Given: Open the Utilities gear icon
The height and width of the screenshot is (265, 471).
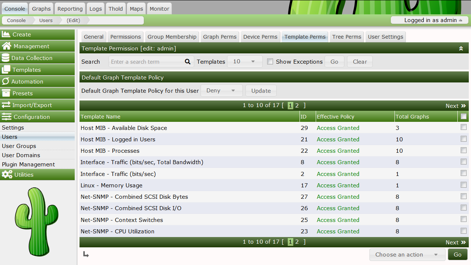Looking at the screenshot, I should tap(7, 174).
